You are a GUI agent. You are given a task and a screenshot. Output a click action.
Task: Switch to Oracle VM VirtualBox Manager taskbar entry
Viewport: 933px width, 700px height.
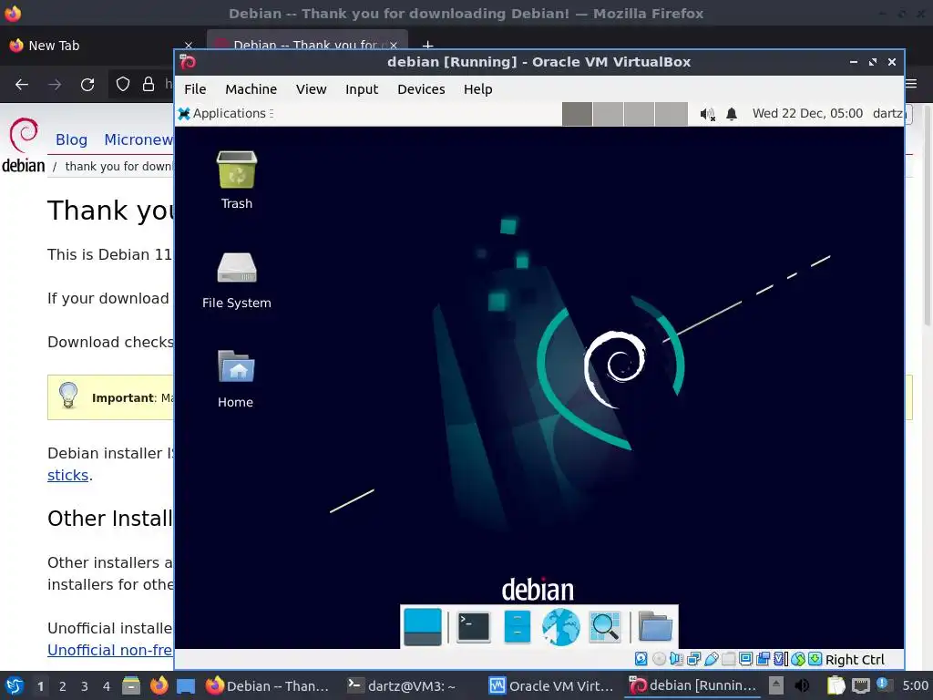[551, 685]
